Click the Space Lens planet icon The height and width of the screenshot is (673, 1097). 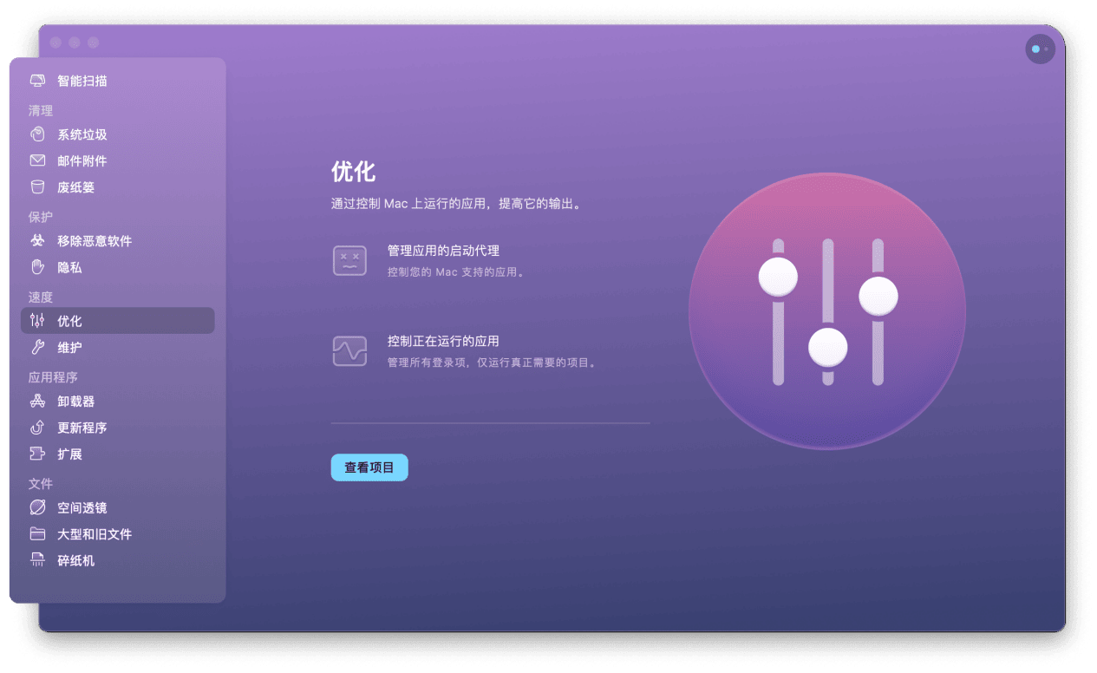(x=37, y=507)
